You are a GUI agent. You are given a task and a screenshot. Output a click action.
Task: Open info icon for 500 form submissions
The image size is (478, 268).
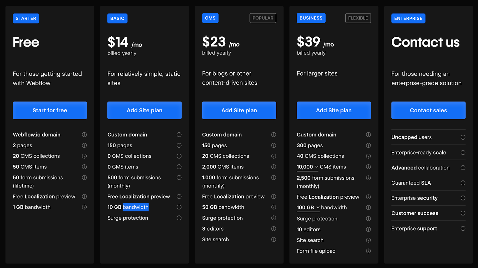coord(179,177)
